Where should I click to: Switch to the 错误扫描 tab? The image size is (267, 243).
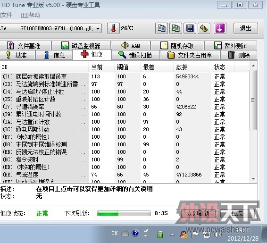point(135,55)
